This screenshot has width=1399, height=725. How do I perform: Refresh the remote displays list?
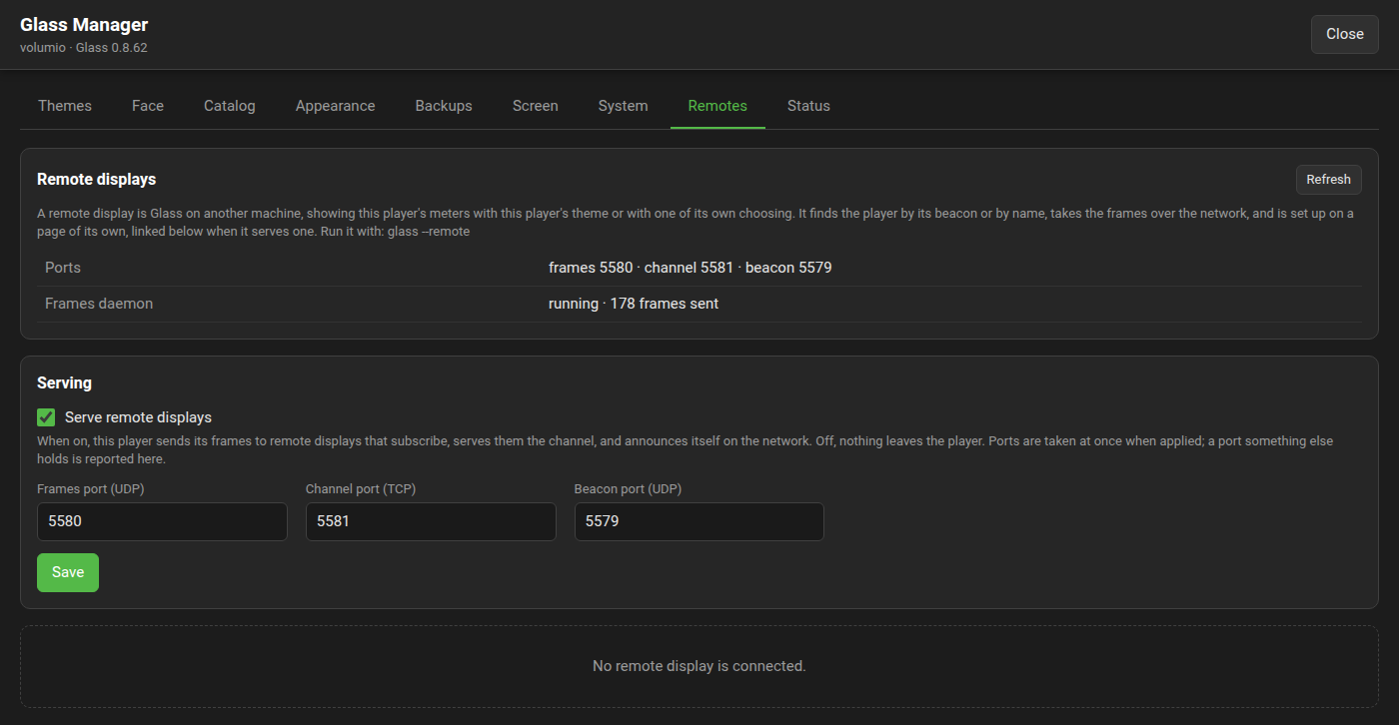click(x=1329, y=180)
